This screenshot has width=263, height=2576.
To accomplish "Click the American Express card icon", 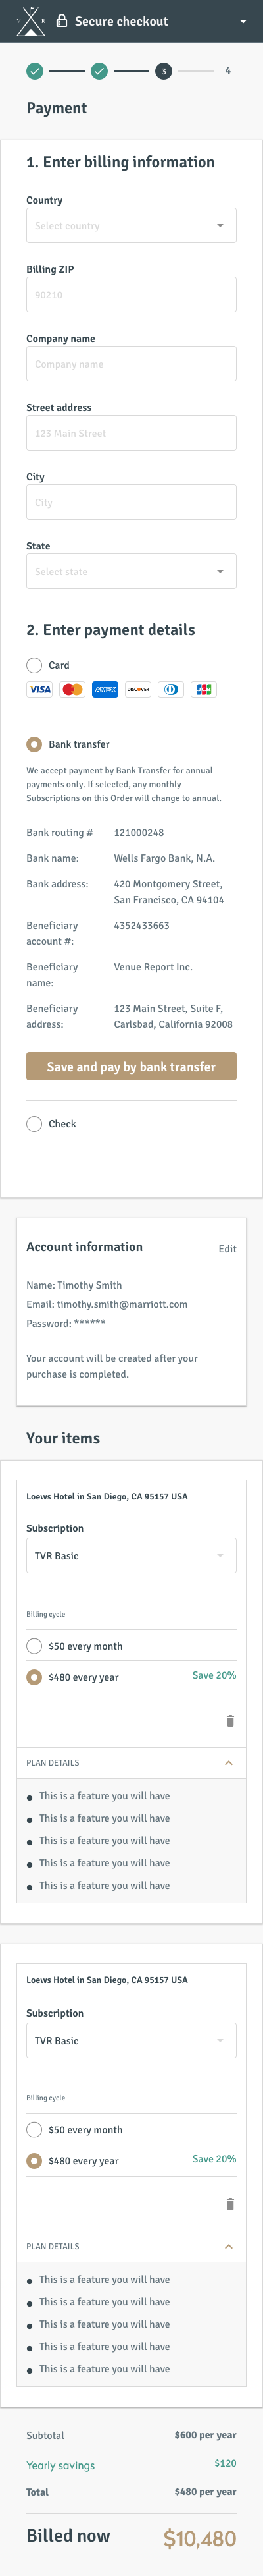I will [106, 689].
